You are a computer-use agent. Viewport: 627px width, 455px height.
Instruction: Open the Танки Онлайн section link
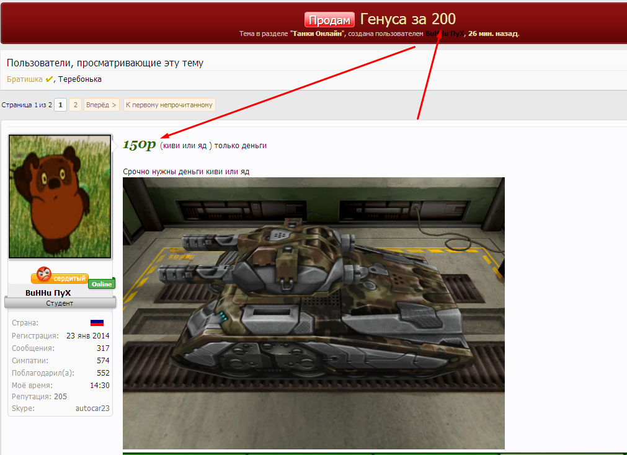317,33
